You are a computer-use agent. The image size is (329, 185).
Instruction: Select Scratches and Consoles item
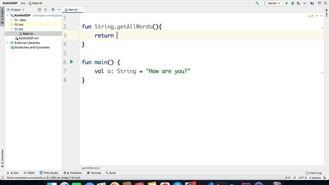32,47
